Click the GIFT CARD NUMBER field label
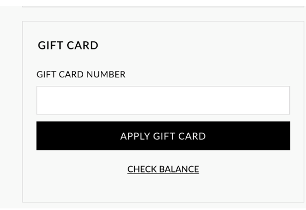The image size is (306, 210). pyautogui.click(x=81, y=74)
